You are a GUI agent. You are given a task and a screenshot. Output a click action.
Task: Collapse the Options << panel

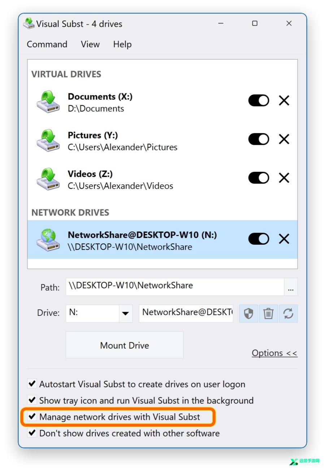click(x=274, y=353)
